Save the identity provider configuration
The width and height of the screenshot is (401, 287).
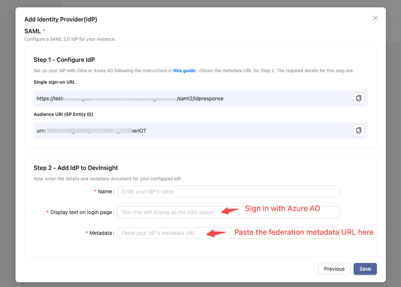click(x=365, y=269)
